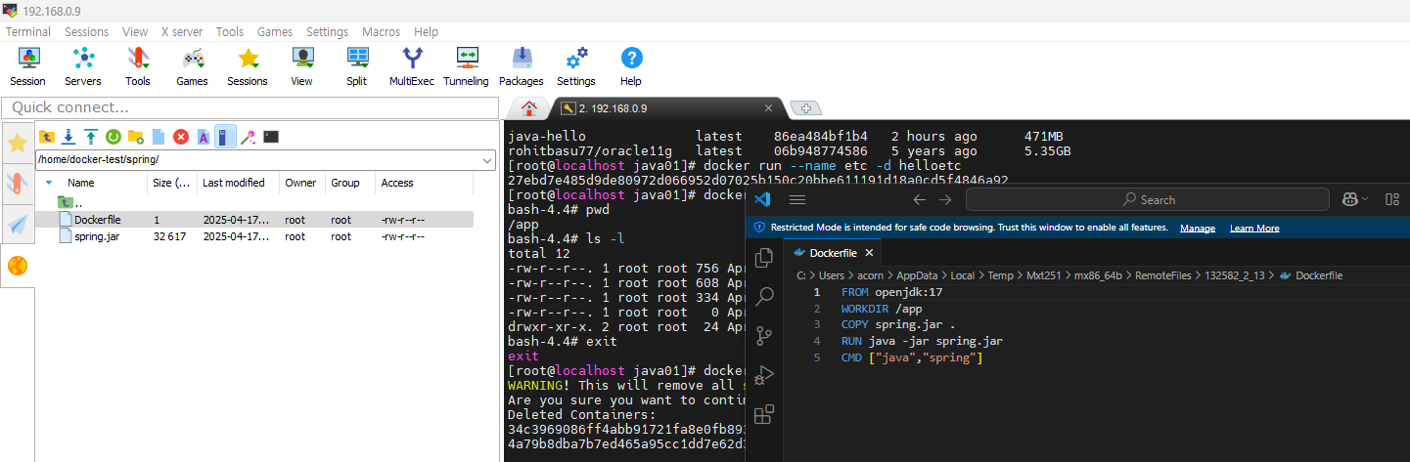The width and height of the screenshot is (1410, 462).
Task: Click VS Code customize layout icon
Action: point(1392,199)
